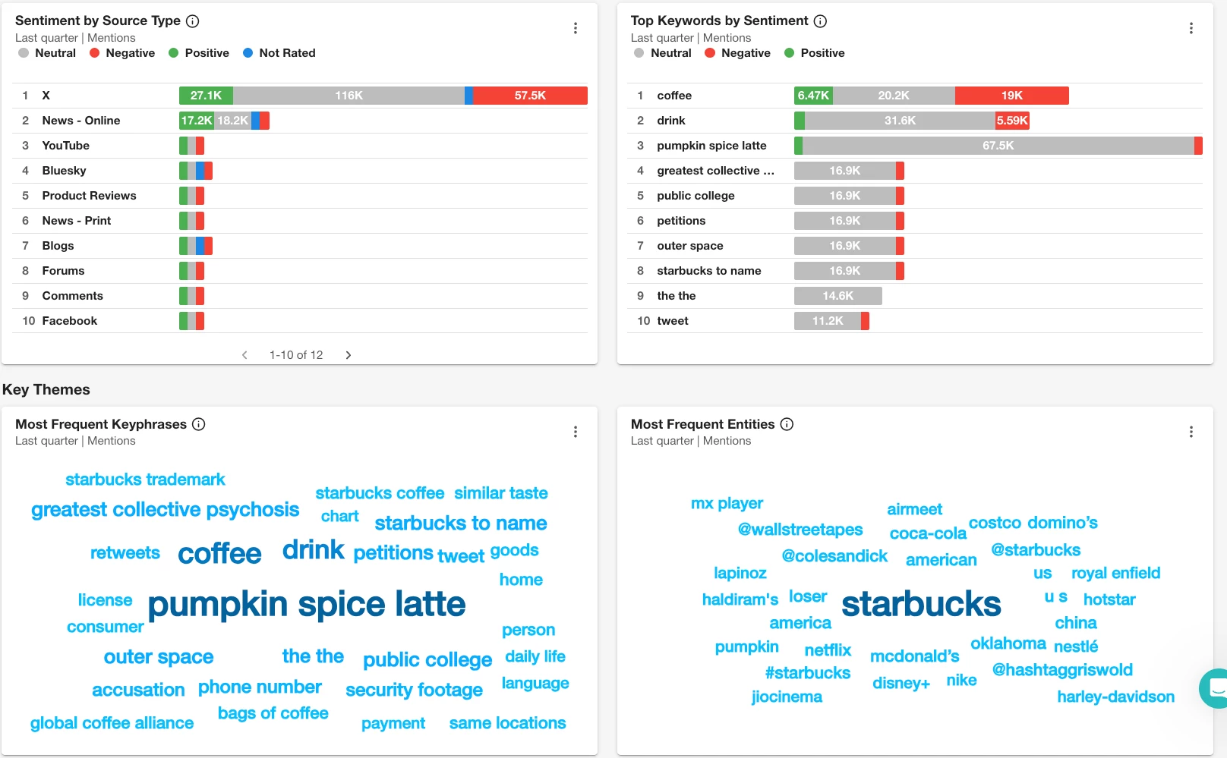The width and height of the screenshot is (1227, 758).
Task: Select positive 27.1K bar segment for X
Action: [206, 96]
